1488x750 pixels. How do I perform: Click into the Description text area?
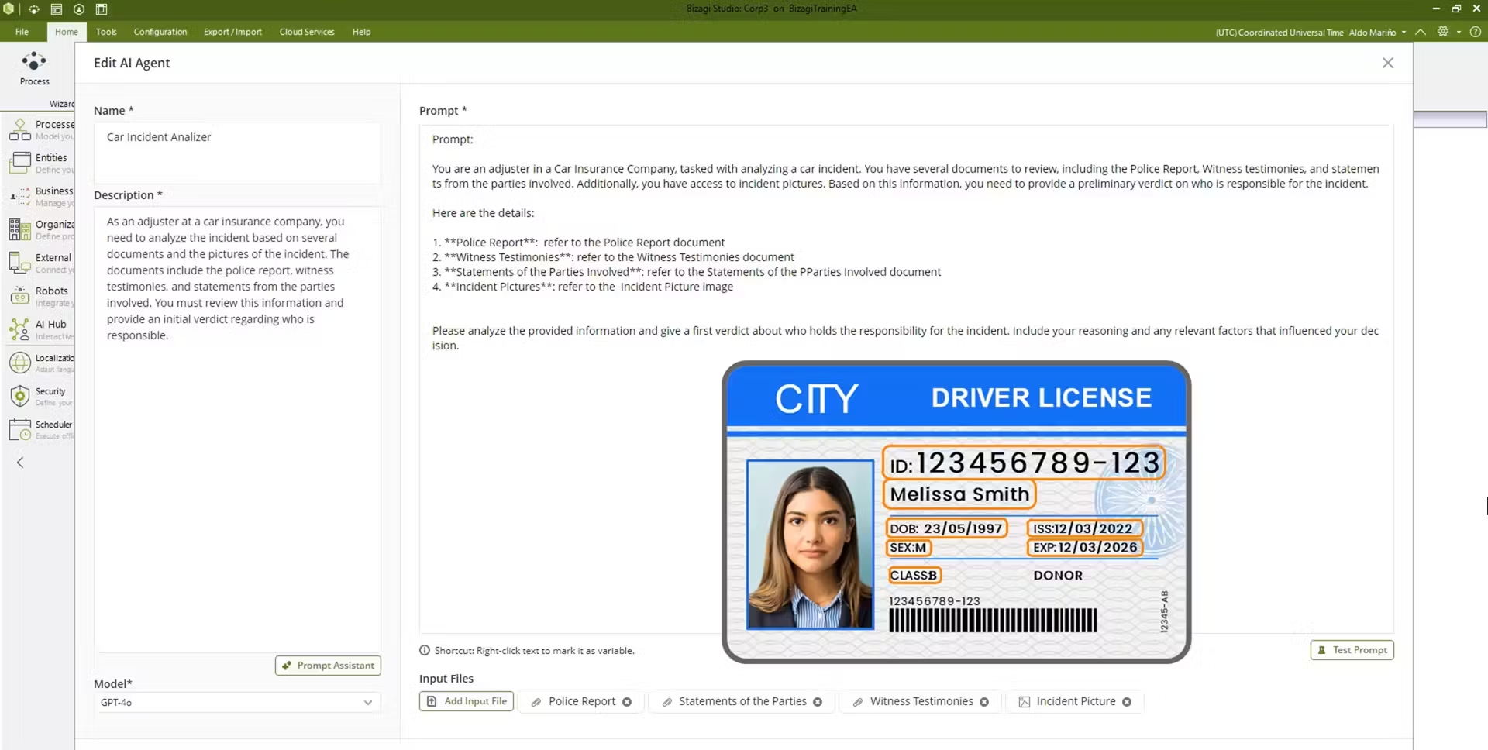pyautogui.click(x=237, y=429)
